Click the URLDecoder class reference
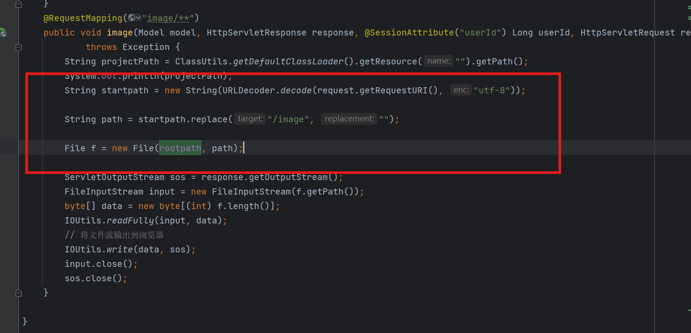The width and height of the screenshot is (691, 333). pos(249,90)
